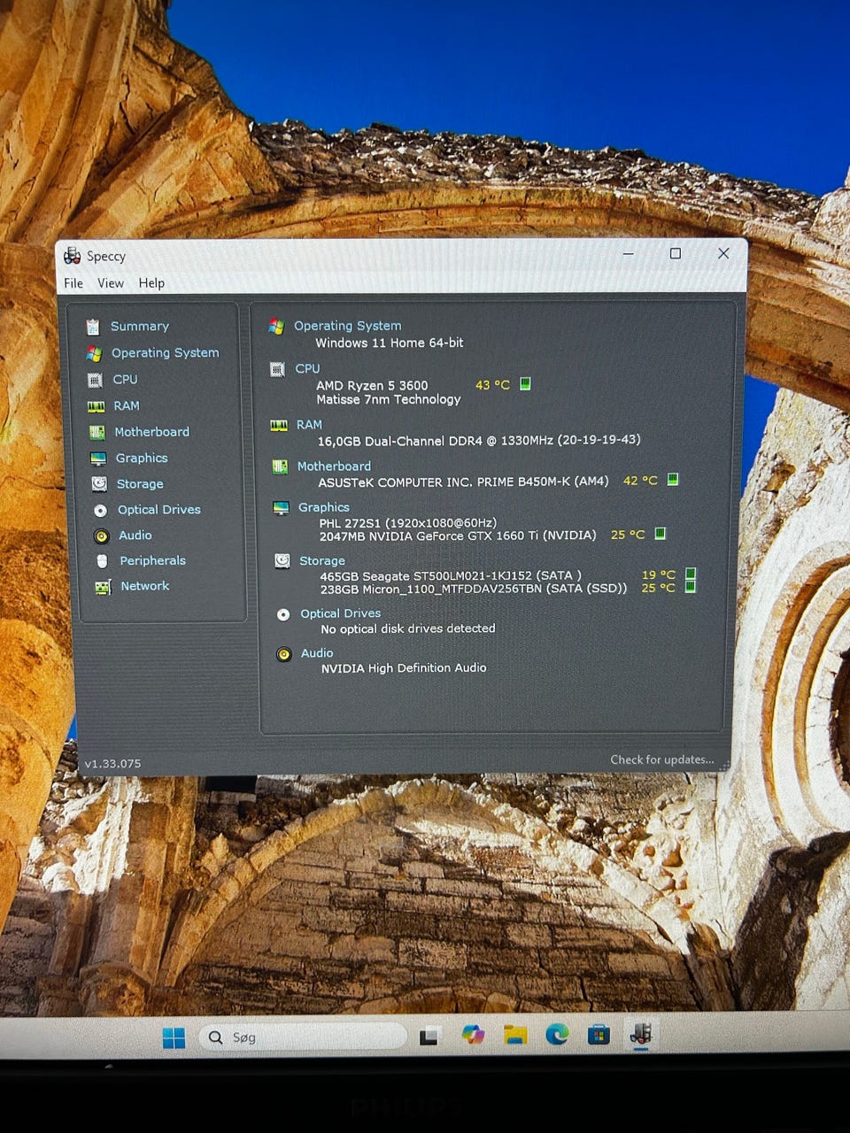Image resolution: width=850 pixels, height=1133 pixels.
Task: Select Audio label in sidebar
Action: pos(135,536)
